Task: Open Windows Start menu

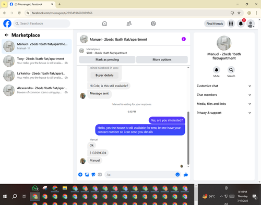Action: 5,196
